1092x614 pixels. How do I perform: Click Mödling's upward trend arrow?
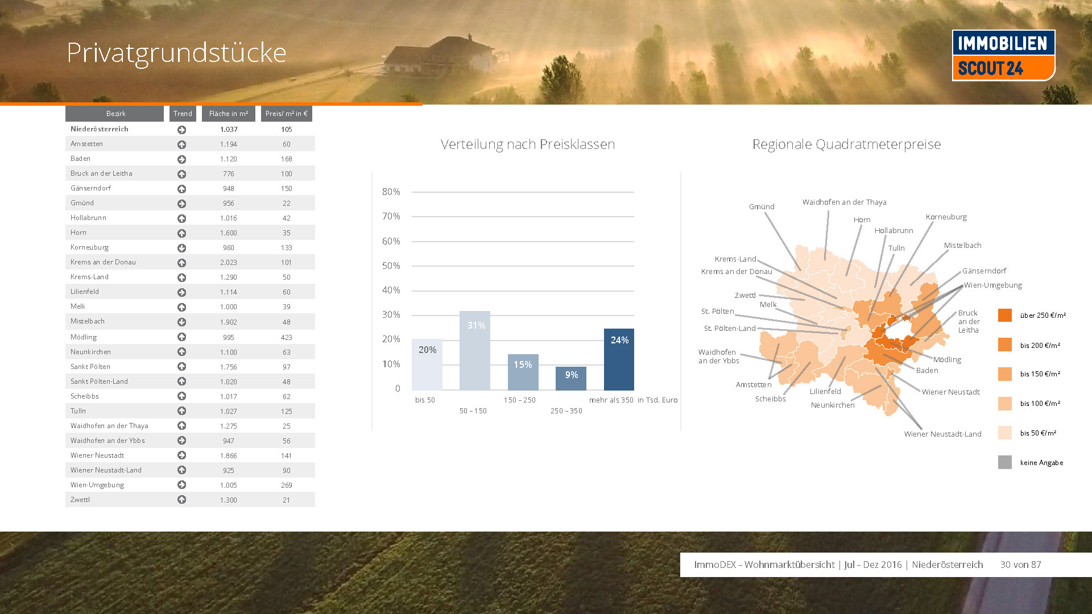tap(181, 337)
